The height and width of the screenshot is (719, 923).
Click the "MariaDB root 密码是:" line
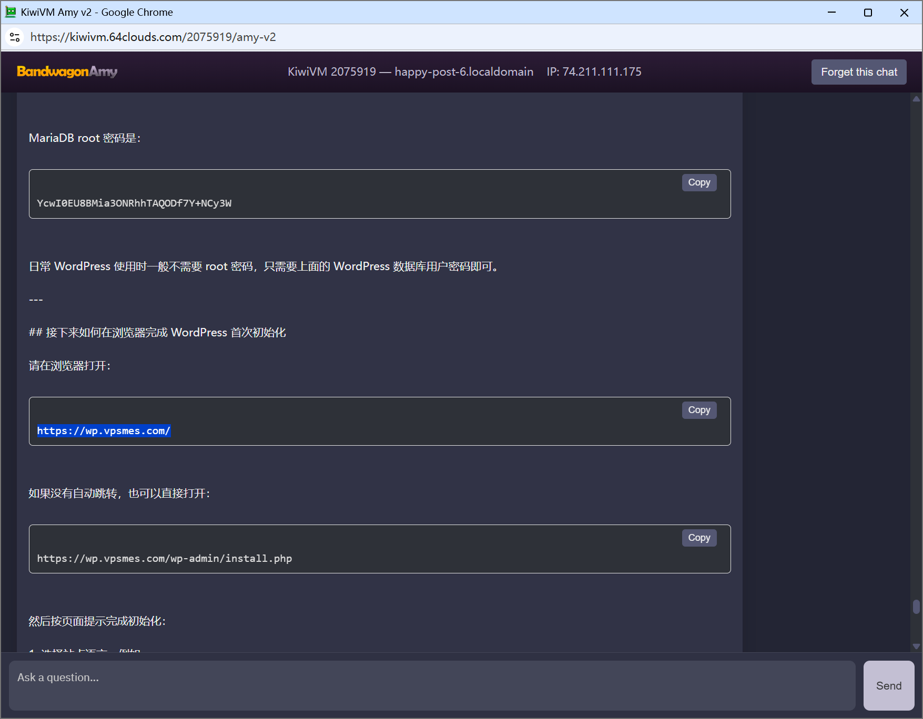pyautogui.click(x=85, y=138)
